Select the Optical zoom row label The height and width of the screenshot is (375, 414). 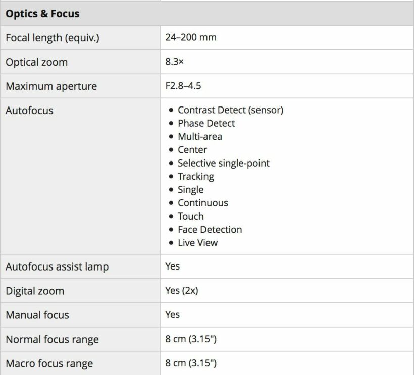pyautogui.click(x=36, y=62)
